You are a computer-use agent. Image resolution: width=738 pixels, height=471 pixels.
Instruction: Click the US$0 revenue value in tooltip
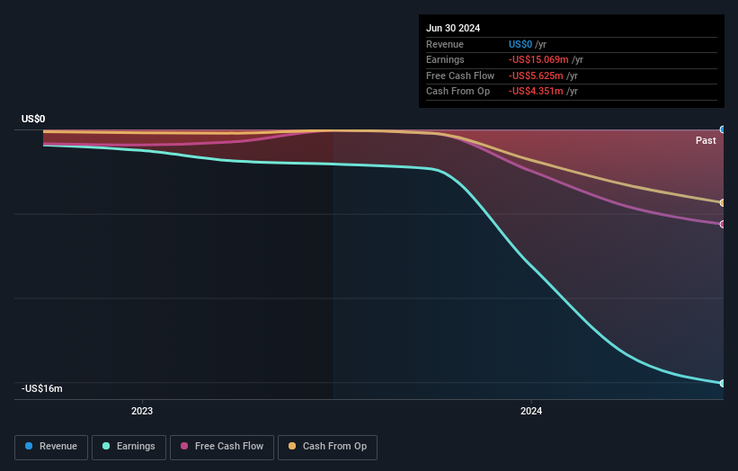pyautogui.click(x=520, y=44)
